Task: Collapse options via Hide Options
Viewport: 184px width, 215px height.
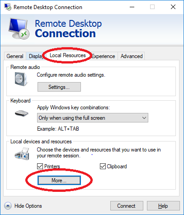Action: coord(28,206)
